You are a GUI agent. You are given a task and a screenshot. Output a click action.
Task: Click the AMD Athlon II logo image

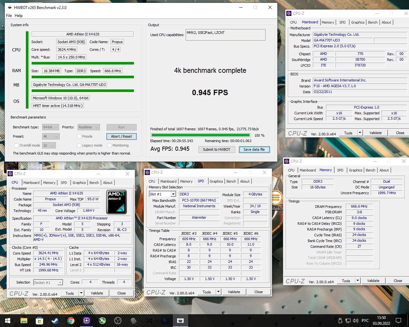pyautogui.click(x=116, y=202)
